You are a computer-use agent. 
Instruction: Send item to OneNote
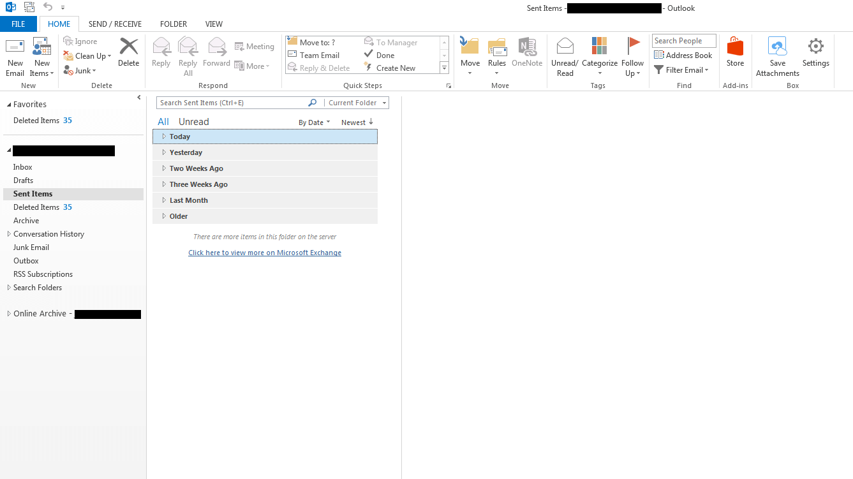click(526, 54)
